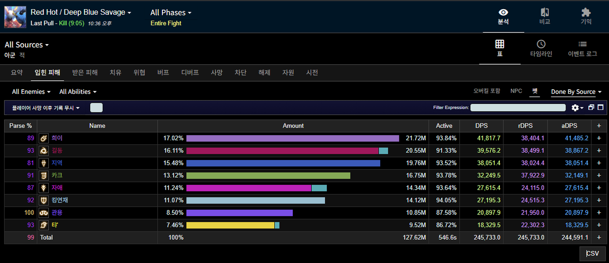Open the 이벤트 로그 list view
Screen dimensions: 609x263
(583, 49)
